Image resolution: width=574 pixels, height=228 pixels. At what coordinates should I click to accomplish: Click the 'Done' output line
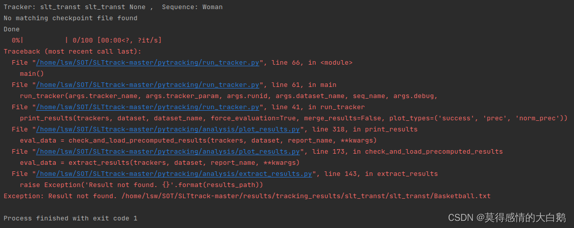coord(12,29)
